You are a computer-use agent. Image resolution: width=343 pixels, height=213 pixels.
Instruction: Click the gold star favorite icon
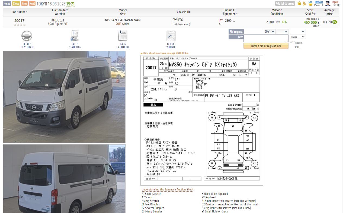point(299,4)
